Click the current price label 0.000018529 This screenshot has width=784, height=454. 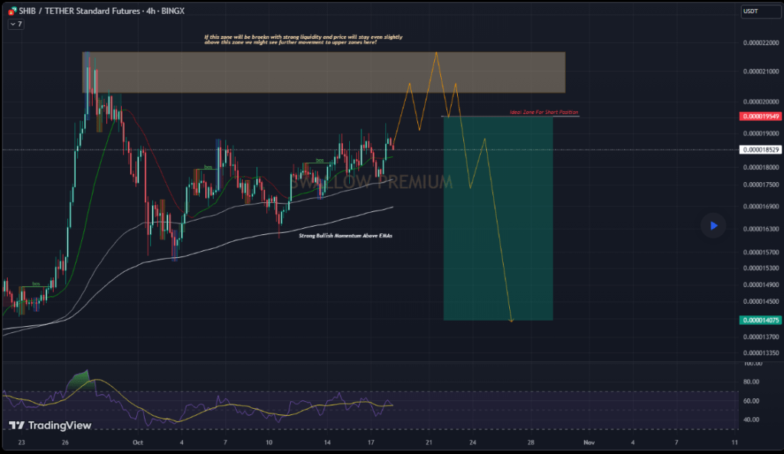coord(760,149)
